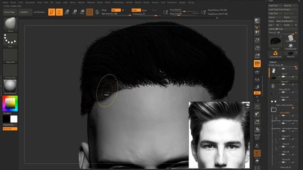Open the Dots stroke type thumbnail
This screenshot has width=303, height=170.
pyautogui.click(x=10, y=40)
